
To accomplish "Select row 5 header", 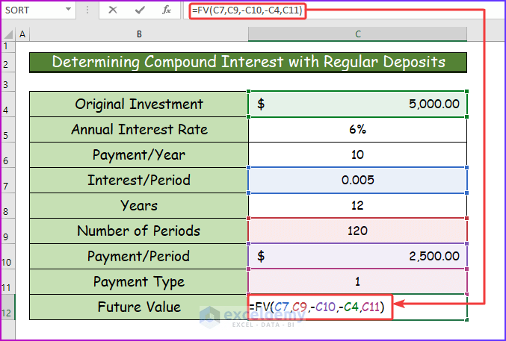I will tap(8, 130).
